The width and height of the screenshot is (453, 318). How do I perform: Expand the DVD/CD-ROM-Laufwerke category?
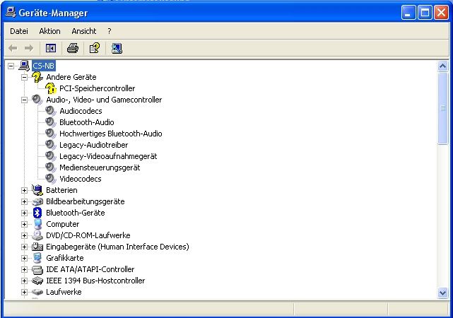(x=24, y=236)
